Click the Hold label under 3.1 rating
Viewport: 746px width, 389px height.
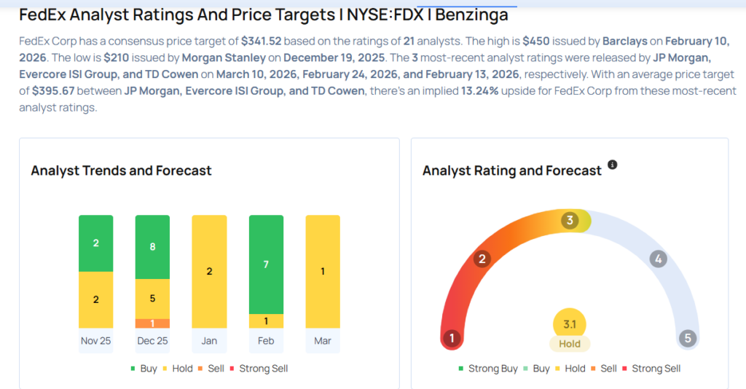coord(570,344)
